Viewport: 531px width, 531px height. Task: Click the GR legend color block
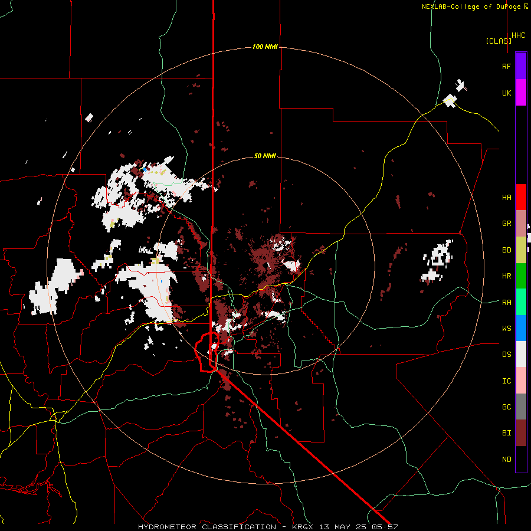tap(521, 224)
